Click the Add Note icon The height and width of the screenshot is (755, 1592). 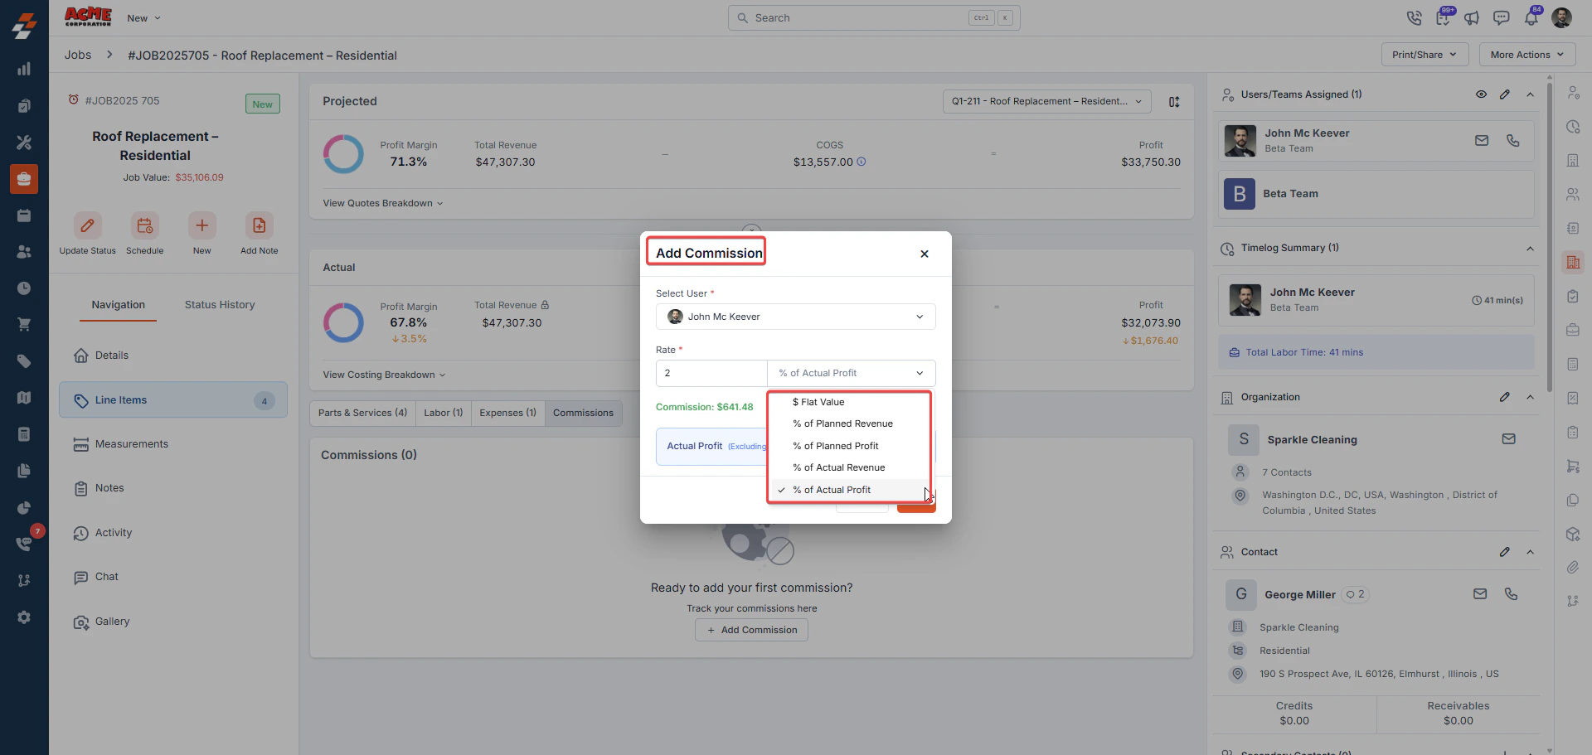pos(259,225)
